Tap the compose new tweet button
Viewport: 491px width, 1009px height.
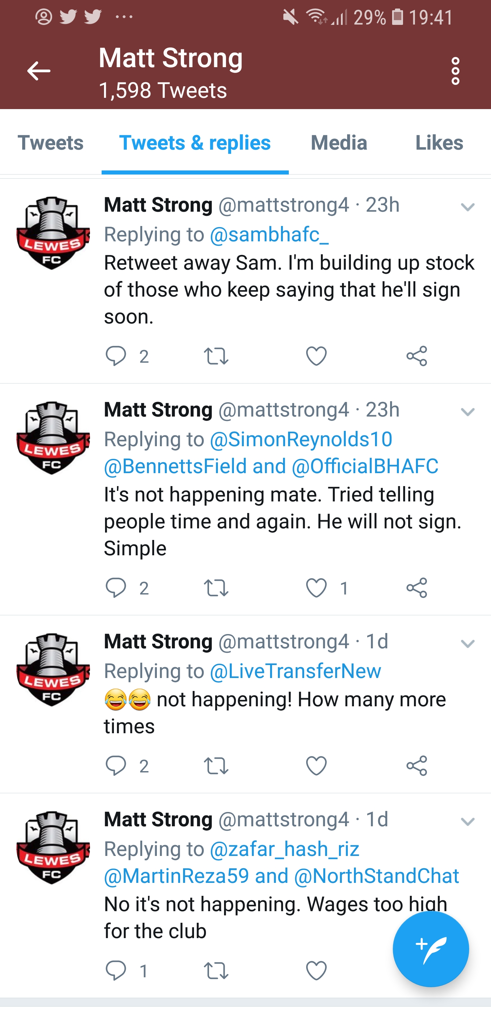tap(431, 949)
